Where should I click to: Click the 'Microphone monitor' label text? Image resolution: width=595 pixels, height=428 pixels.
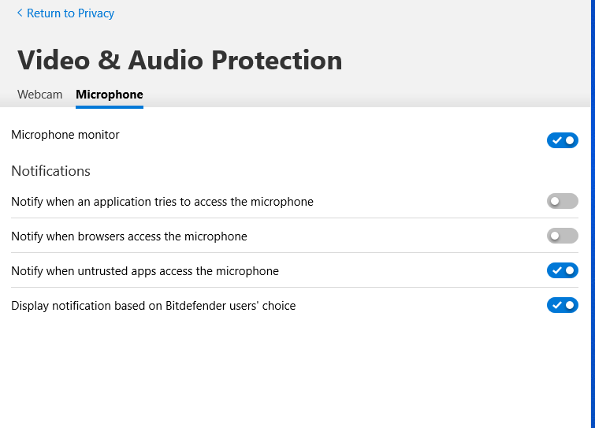point(65,135)
